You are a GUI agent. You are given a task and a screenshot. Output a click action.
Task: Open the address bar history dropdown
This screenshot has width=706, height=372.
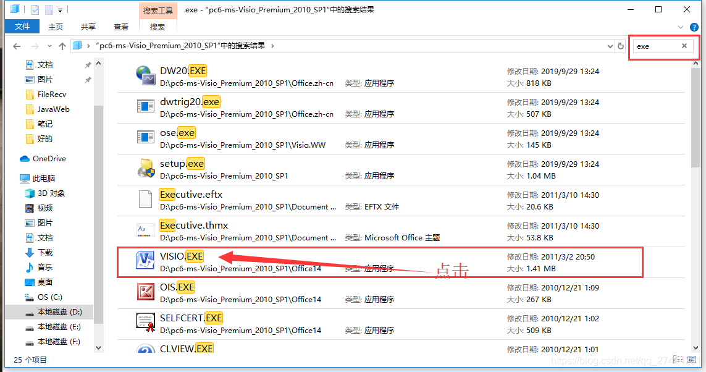click(610, 46)
